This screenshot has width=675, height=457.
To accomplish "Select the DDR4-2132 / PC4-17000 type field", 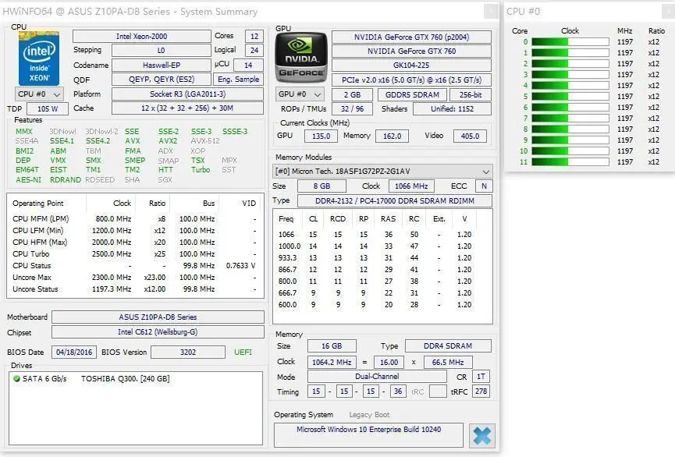I will click(395, 201).
